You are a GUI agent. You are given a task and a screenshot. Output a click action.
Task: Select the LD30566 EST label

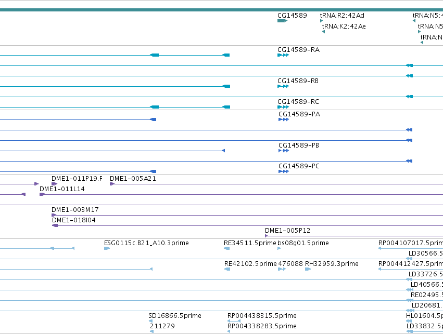pyautogui.click(x=426, y=253)
